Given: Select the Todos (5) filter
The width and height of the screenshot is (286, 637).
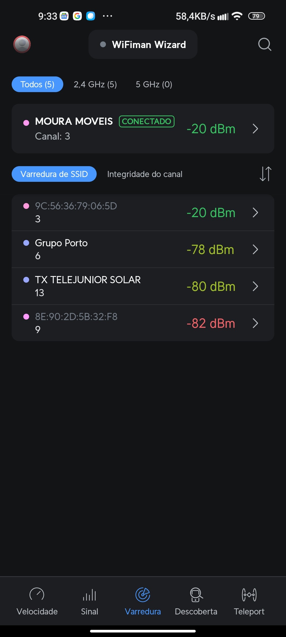Looking at the screenshot, I should (x=37, y=84).
